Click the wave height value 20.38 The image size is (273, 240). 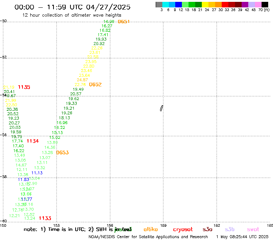coord(12,109)
